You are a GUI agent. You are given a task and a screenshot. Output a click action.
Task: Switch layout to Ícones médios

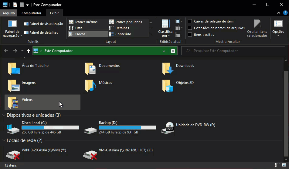pyautogui.click(x=88, y=22)
